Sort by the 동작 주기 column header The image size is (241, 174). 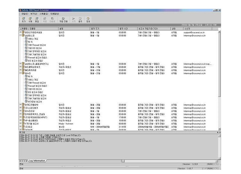tap(104, 29)
